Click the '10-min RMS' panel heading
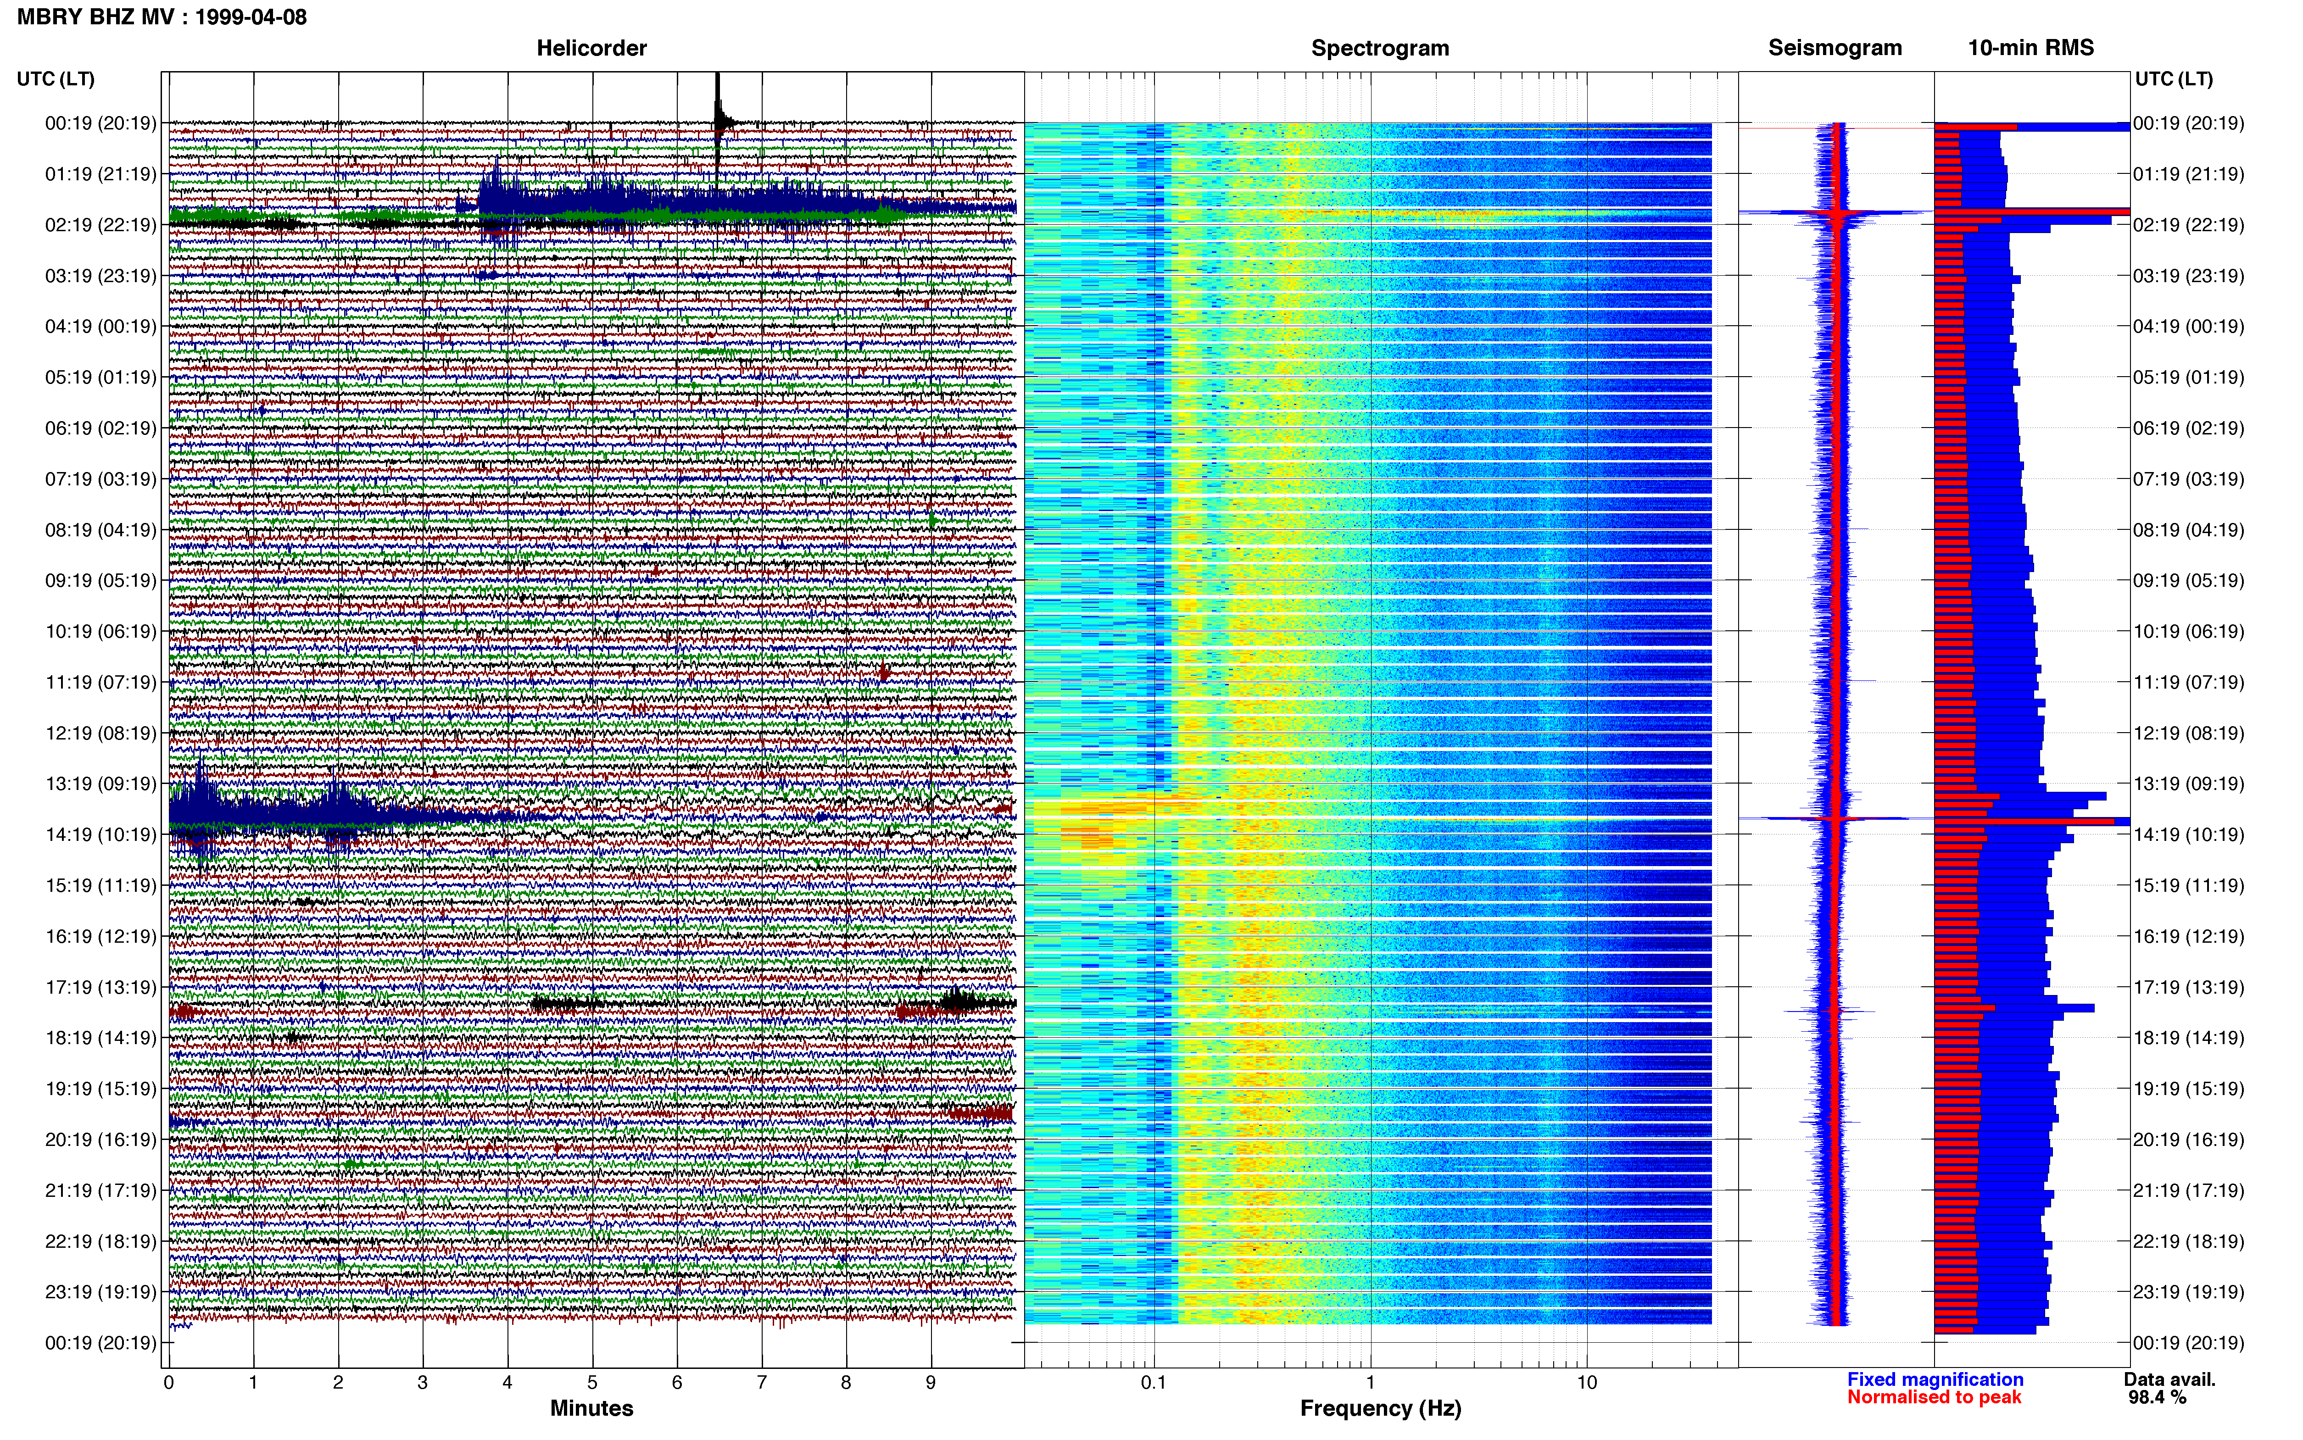 coord(2030,48)
